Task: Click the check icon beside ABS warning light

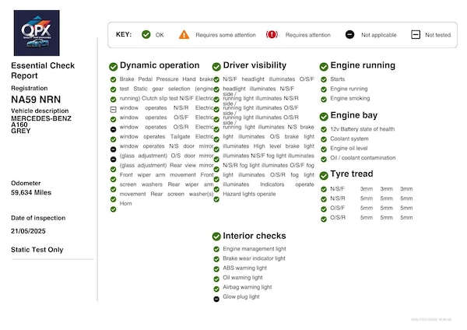Action: point(216,269)
